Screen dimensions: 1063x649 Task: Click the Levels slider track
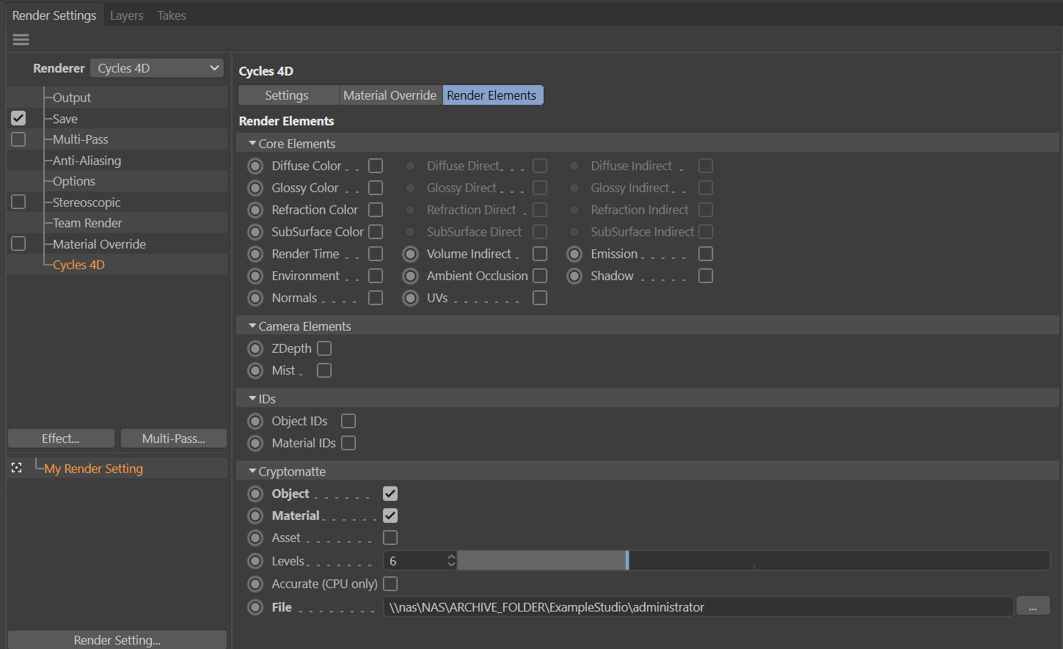[x=753, y=561]
